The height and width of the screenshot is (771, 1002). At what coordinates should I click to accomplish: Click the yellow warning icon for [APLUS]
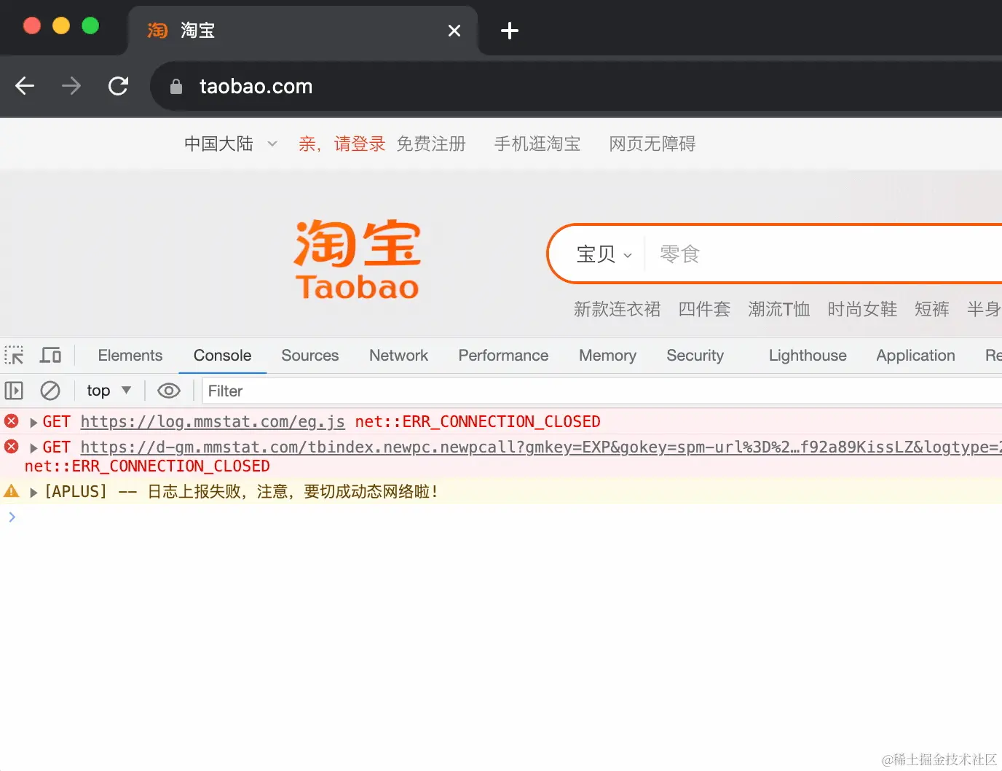coord(12,490)
